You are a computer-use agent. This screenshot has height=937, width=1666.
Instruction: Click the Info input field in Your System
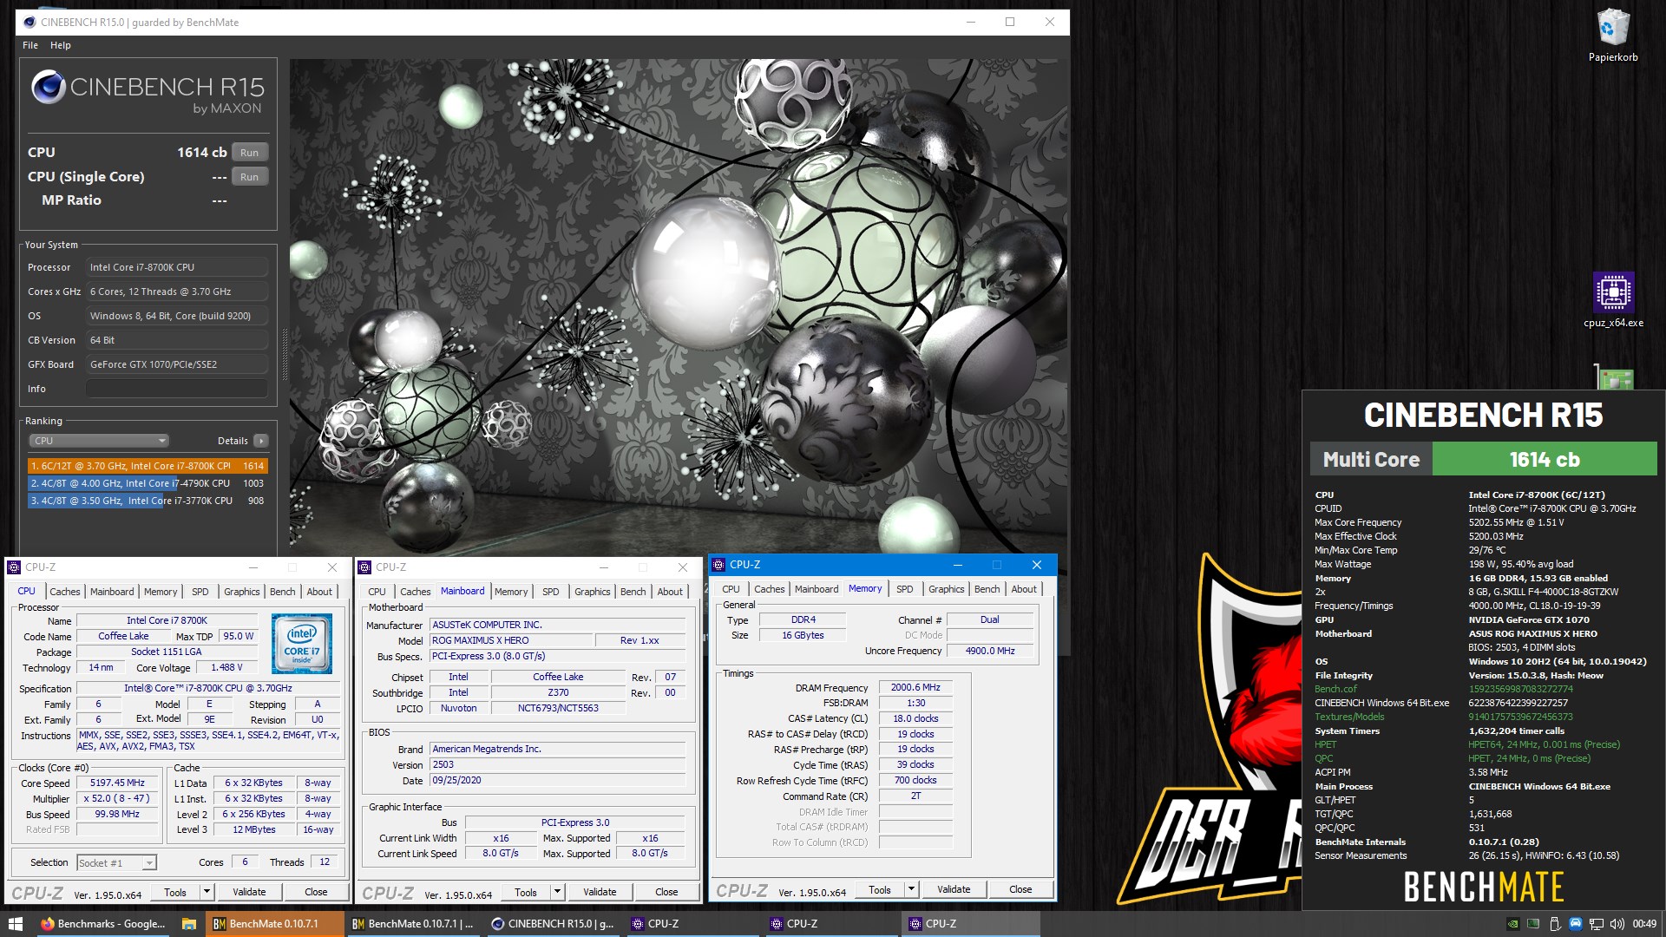[176, 389]
